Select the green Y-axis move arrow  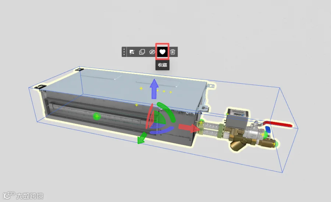(x=142, y=138)
